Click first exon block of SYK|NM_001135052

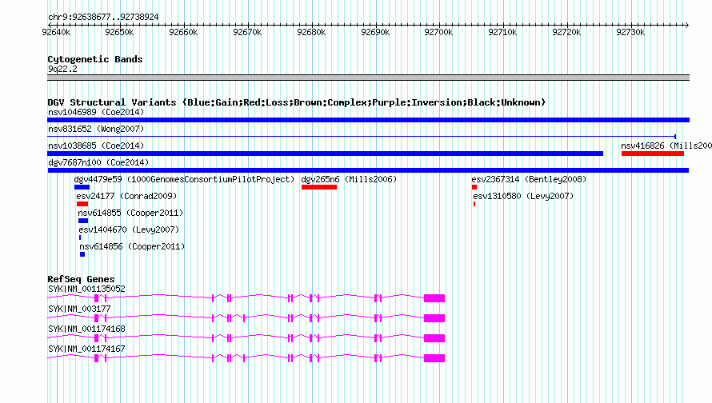click(96, 298)
